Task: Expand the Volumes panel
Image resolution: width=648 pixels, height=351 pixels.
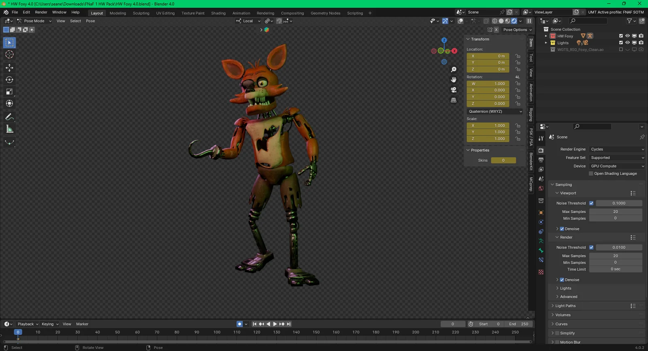Action: point(563,315)
